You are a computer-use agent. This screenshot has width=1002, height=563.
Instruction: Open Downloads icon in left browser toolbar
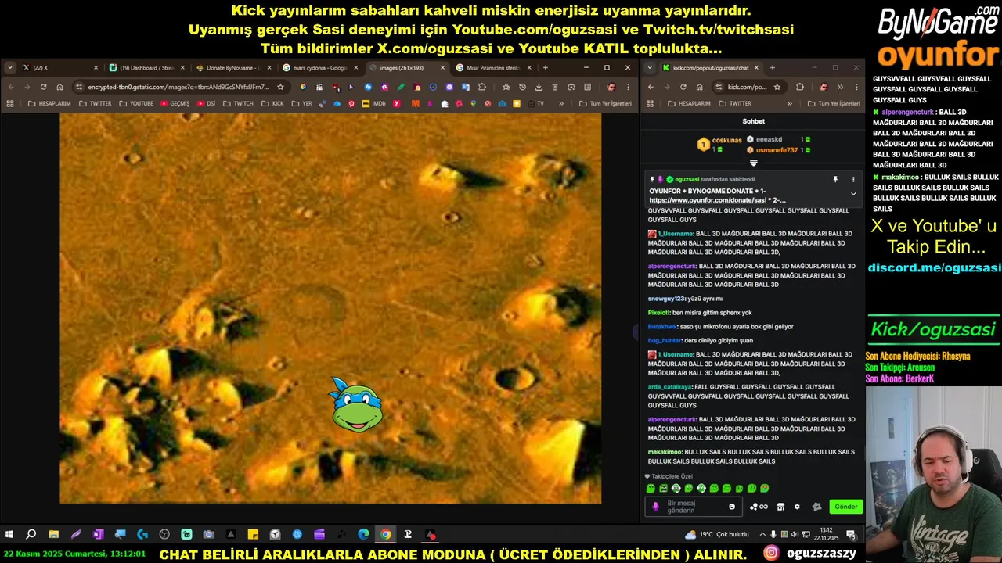click(539, 87)
